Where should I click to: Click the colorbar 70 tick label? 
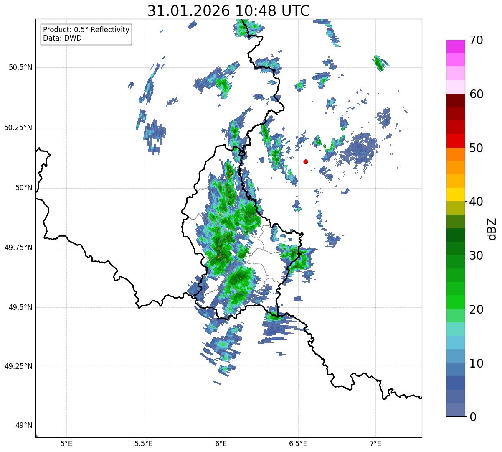pyautogui.click(x=476, y=40)
